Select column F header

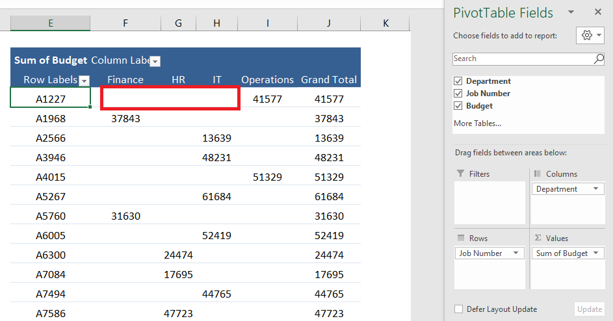click(x=125, y=23)
